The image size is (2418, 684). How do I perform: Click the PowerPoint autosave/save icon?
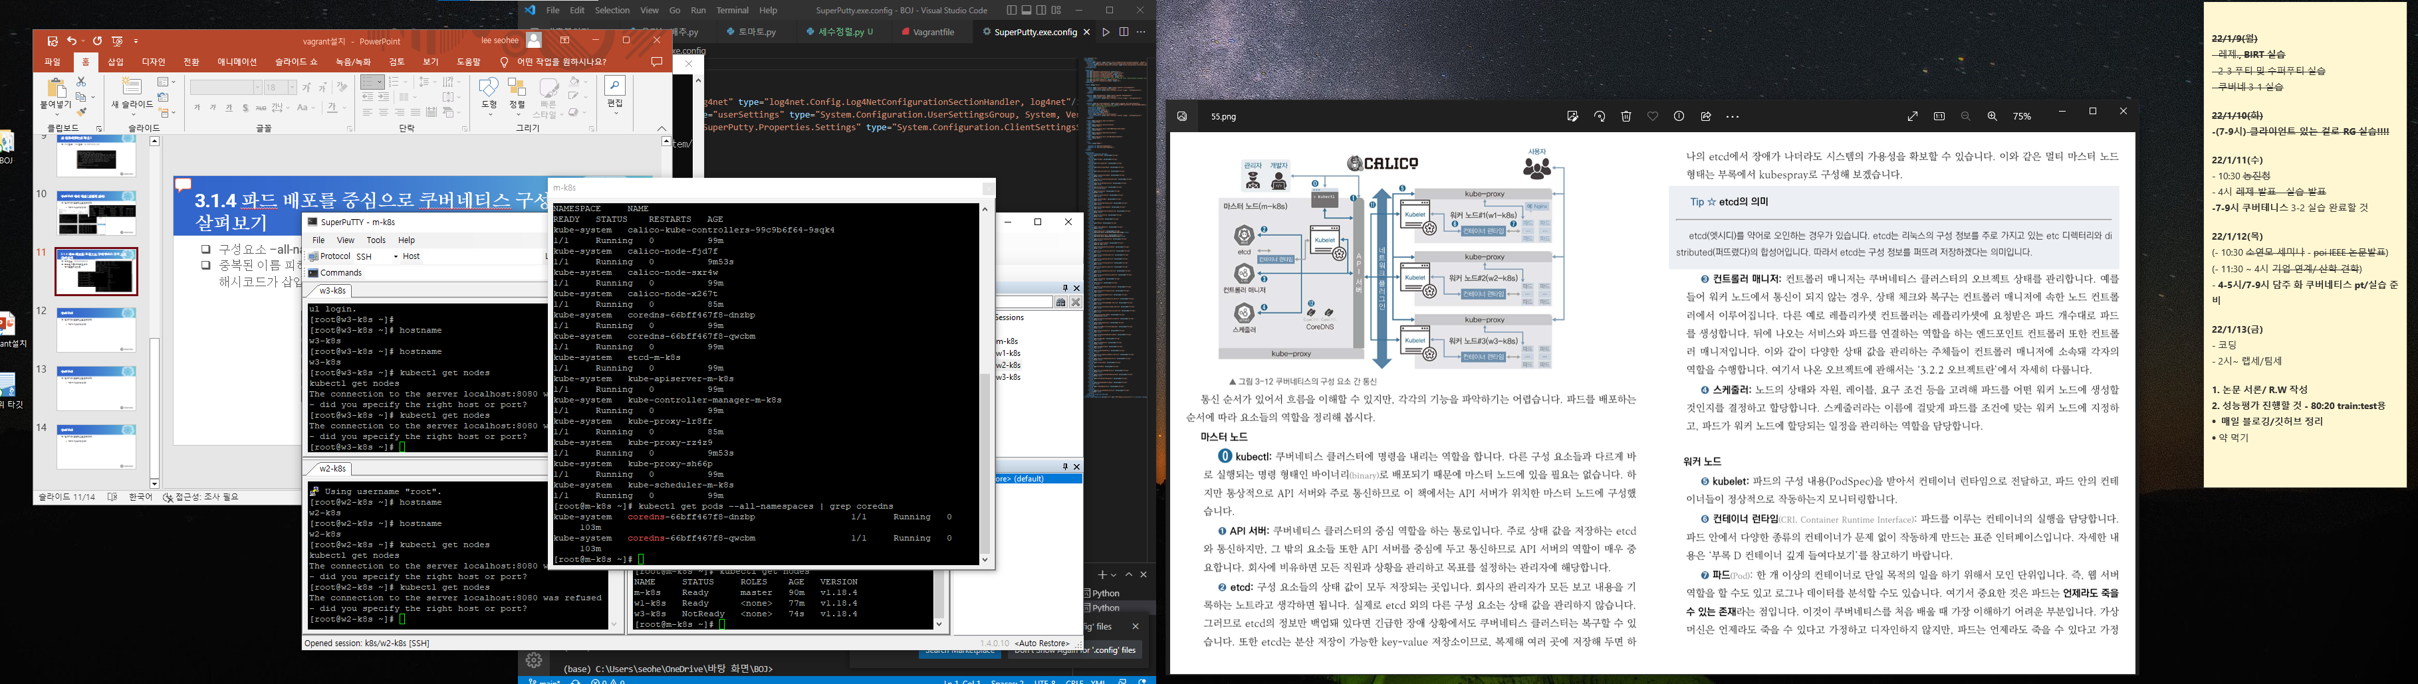[53, 41]
